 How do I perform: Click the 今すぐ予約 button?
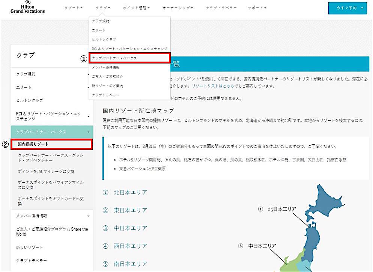347,8
